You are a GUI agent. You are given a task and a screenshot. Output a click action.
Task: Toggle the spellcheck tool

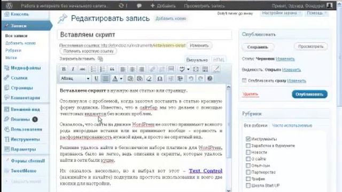click(182, 69)
